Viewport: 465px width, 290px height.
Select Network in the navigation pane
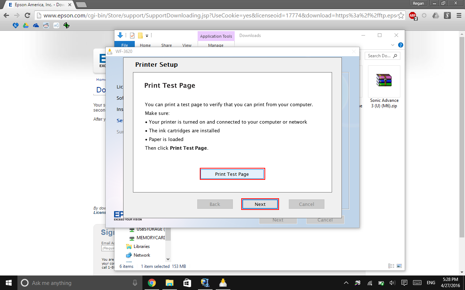click(x=138, y=255)
